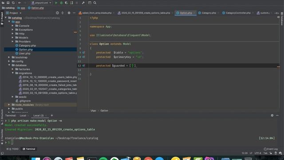Click the project structure window icon
The image size is (284, 160).
tap(90, 3)
